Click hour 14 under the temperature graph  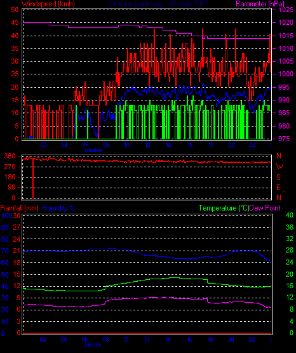[x=168, y=340]
